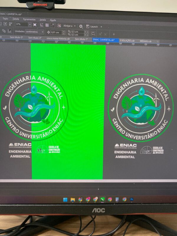
Task: Click the horizontal duplicate distance 0,5 cm field
Action: [x=77, y=32]
